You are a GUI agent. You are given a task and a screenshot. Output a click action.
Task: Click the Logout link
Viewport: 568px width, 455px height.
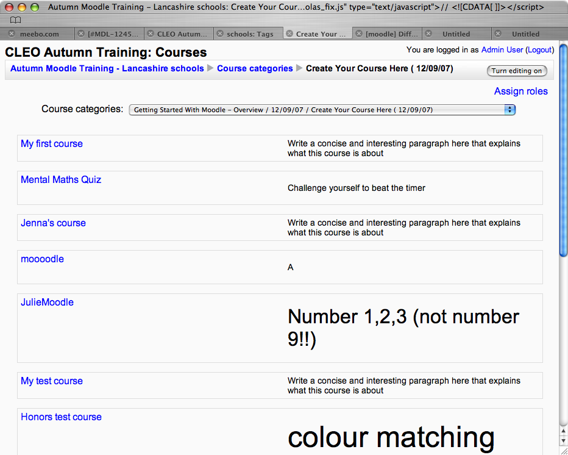539,49
